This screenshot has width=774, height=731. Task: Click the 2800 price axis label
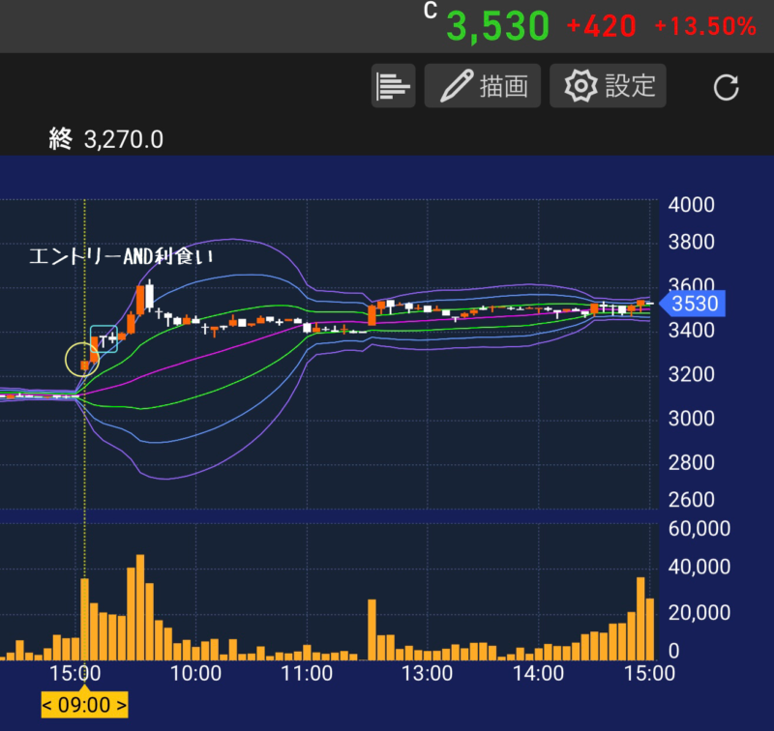tap(691, 462)
